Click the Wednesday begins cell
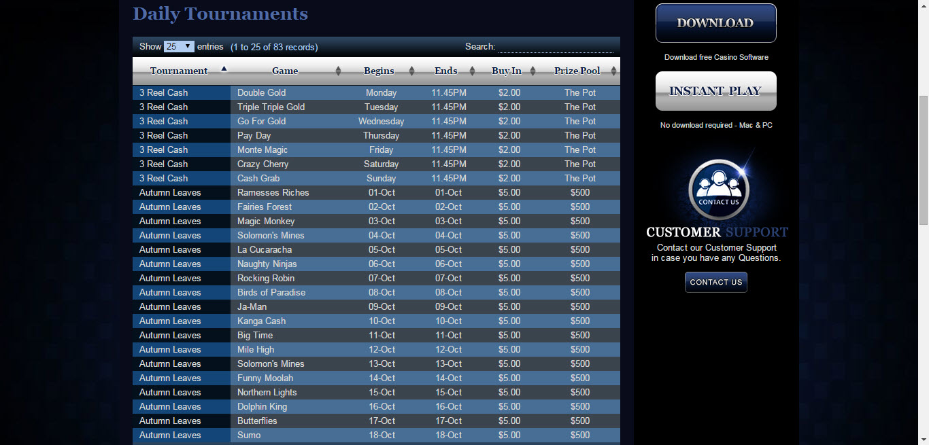929x445 pixels. tap(381, 121)
